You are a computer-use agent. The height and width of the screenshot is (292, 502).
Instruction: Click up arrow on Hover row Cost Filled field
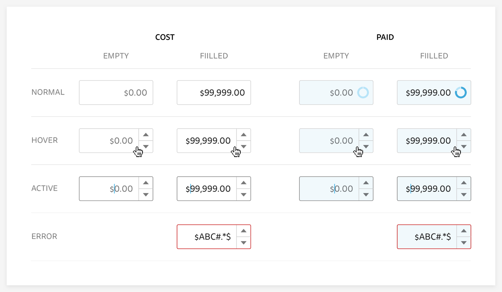tap(244, 135)
